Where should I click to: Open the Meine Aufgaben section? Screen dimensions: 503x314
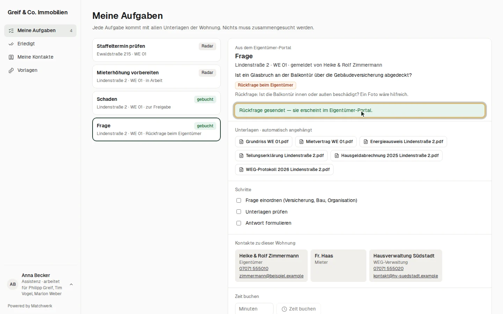point(41,31)
